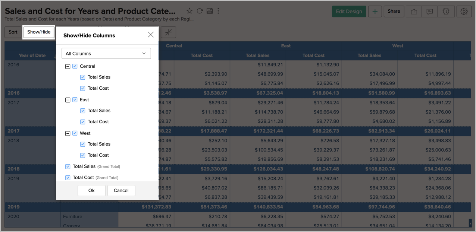
Task: Mark the report as favorite using the star icon
Action: click(x=190, y=11)
